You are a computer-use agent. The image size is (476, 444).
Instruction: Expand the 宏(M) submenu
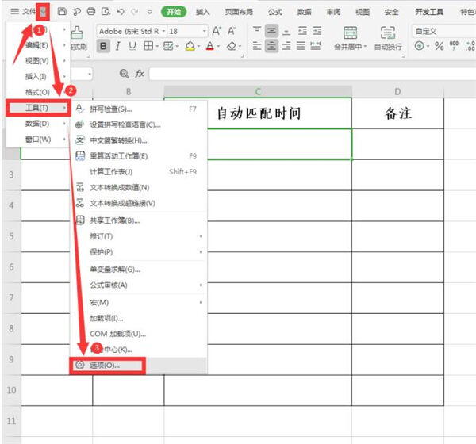(x=201, y=302)
